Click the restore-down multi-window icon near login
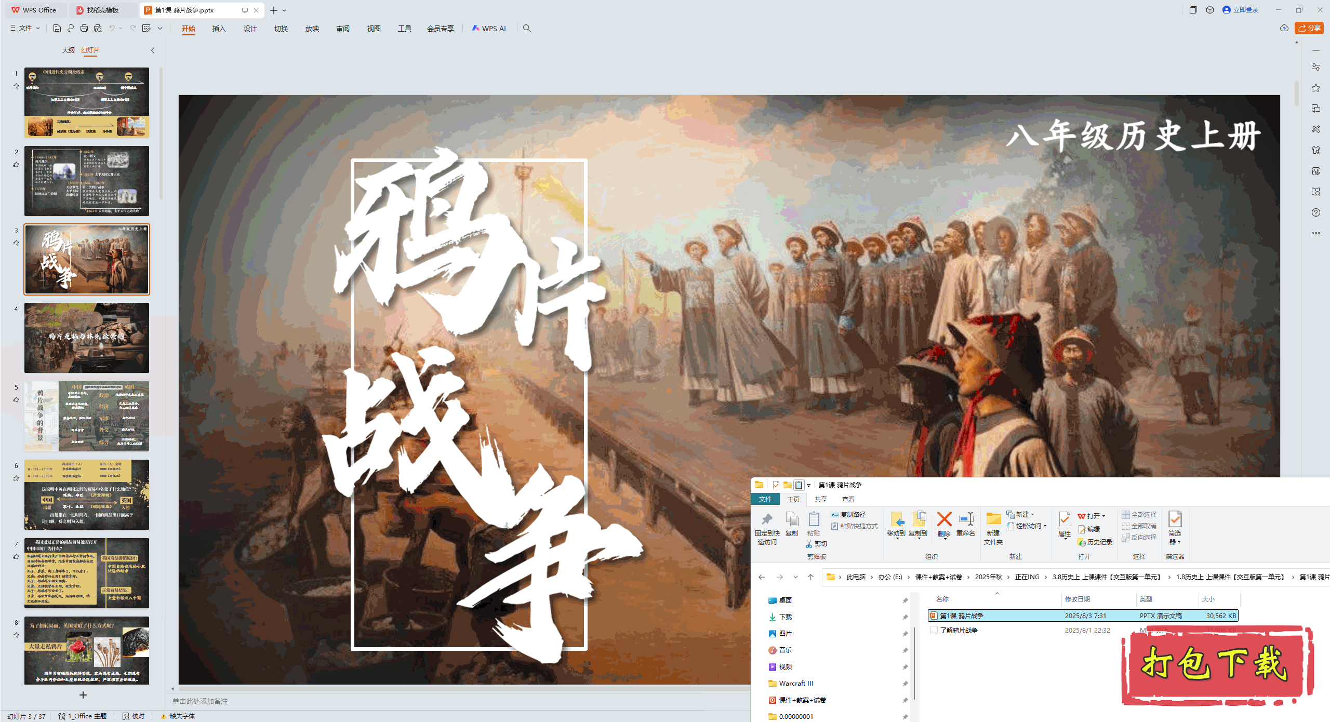This screenshot has height=722, width=1330. (x=1193, y=10)
